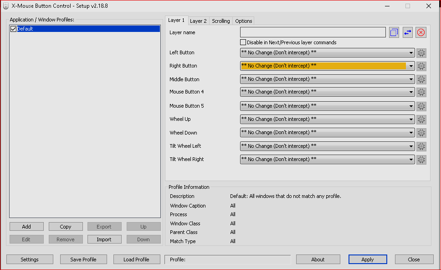Click the copy layer icon
The image size is (441, 270).
[x=394, y=32]
